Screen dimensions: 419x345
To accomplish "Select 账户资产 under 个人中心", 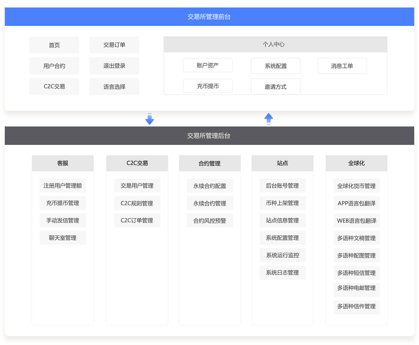I will tap(208, 65).
